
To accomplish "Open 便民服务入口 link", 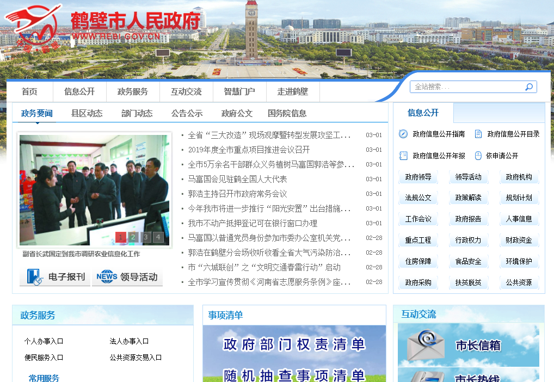I will 44,358.
